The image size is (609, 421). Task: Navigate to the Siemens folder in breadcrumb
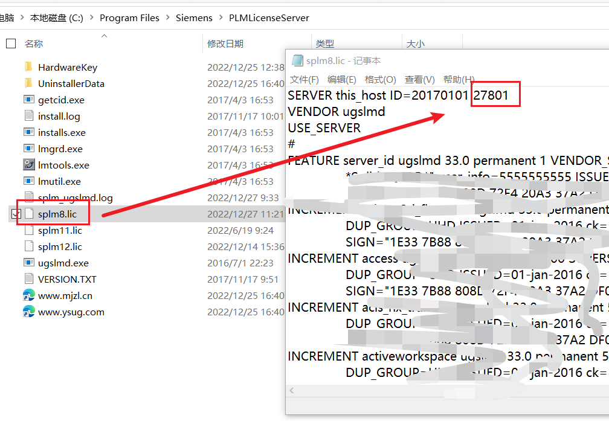(x=194, y=18)
